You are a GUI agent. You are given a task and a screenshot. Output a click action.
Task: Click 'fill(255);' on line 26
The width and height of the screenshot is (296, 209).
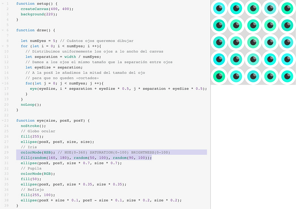click(x=32, y=136)
